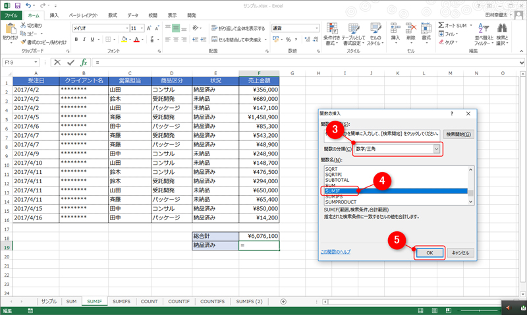Open Cell Styles gallery
The height and width of the screenshot is (315, 527).
(x=375, y=34)
